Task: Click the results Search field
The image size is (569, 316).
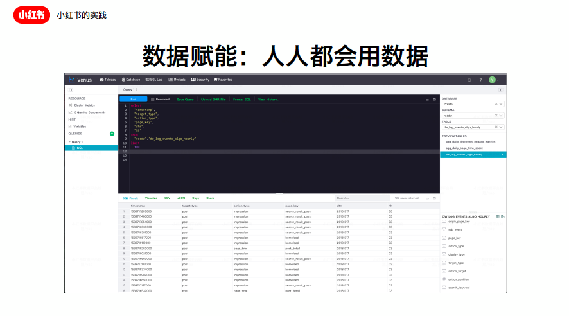Action: [x=362, y=198]
